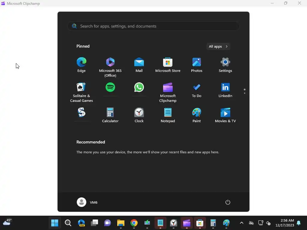
Task: Launch the Photos app
Action: pyautogui.click(x=197, y=65)
